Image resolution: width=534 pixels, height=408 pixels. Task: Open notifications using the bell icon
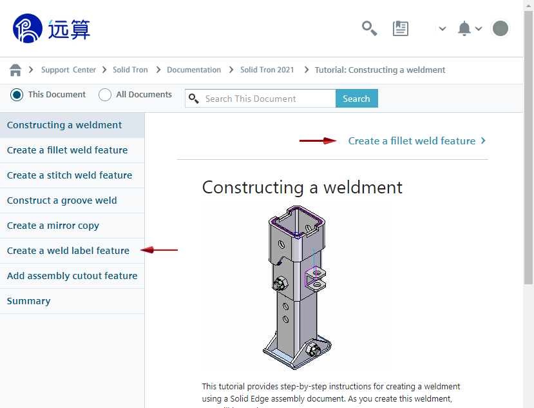pyautogui.click(x=464, y=28)
